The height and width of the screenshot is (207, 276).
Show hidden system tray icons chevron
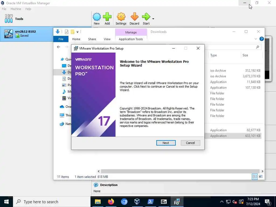[222, 202]
